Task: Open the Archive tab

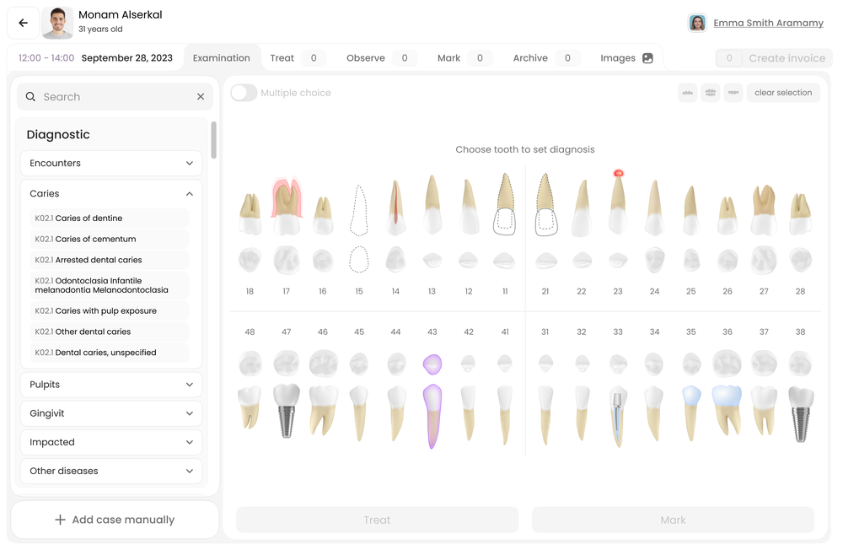Action: (x=545, y=58)
